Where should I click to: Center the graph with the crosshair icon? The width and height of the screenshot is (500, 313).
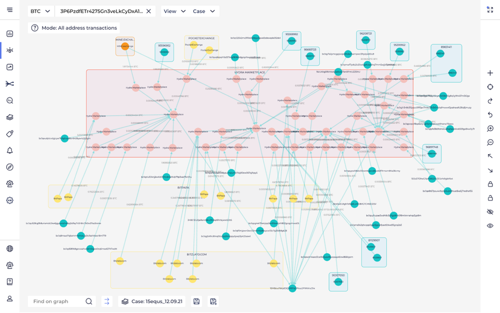click(x=490, y=87)
